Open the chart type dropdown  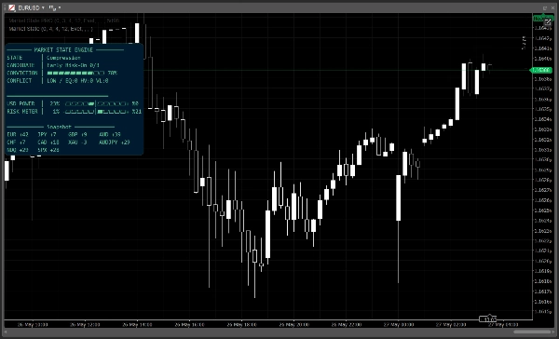54,7
